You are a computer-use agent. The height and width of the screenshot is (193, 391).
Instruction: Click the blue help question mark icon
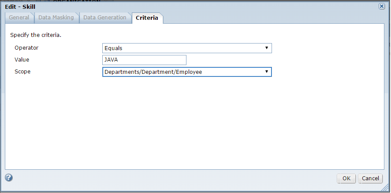click(9, 178)
